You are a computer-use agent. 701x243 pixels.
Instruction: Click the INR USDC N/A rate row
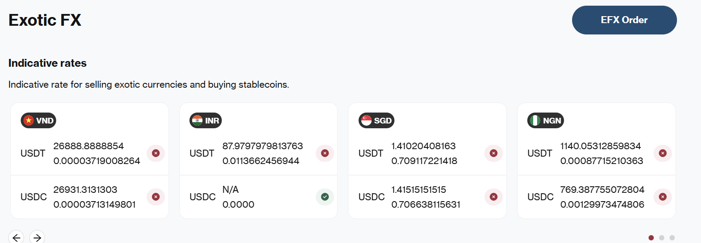(x=258, y=197)
